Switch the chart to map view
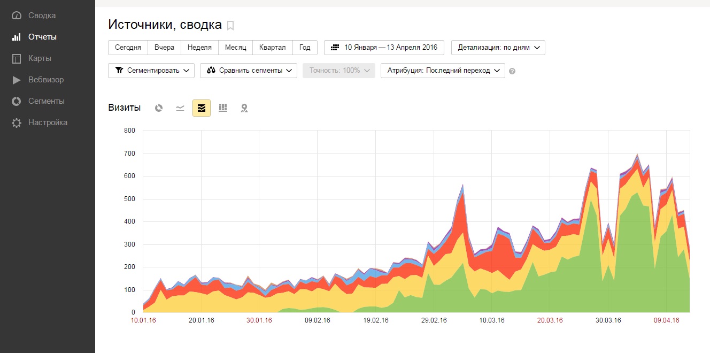Image resolution: width=710 pixels, height=353 pixels. [x=244, y=108]
